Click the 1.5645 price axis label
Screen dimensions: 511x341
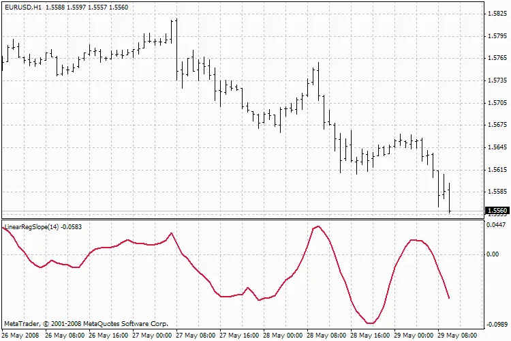[497, 147]
